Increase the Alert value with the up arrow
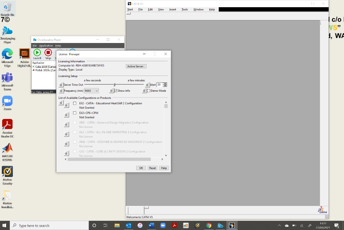Viewport: 344px width, 230px height. tap(165, 83)
